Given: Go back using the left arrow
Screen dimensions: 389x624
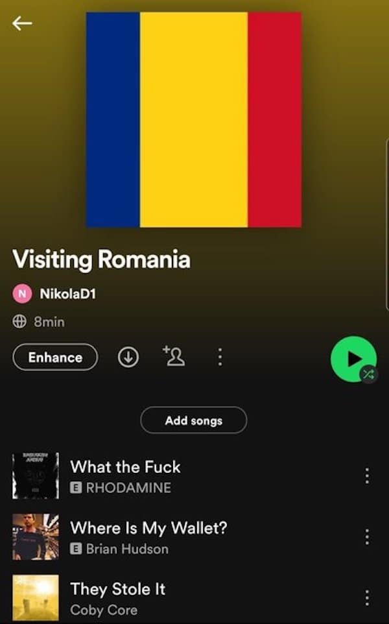Looking at the screenshot, I should [x=22, y=23].
